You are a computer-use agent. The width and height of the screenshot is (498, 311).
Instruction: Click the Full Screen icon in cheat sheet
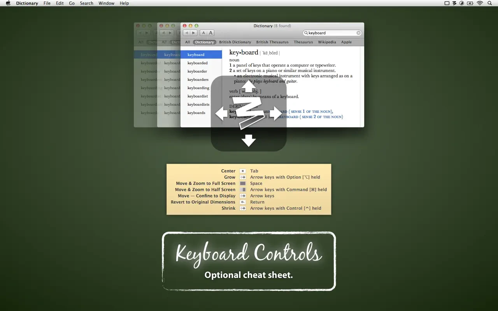(x=243, y=183)
